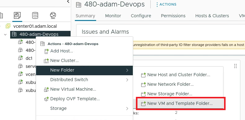Screen dimensions: 245x120
Task: Open the ACTIONS dropdown menu
Action: pos(166,5)
